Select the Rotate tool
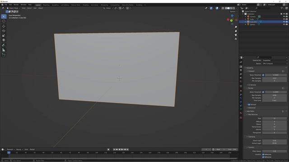 pyautogui.click(x=4, y=31)
